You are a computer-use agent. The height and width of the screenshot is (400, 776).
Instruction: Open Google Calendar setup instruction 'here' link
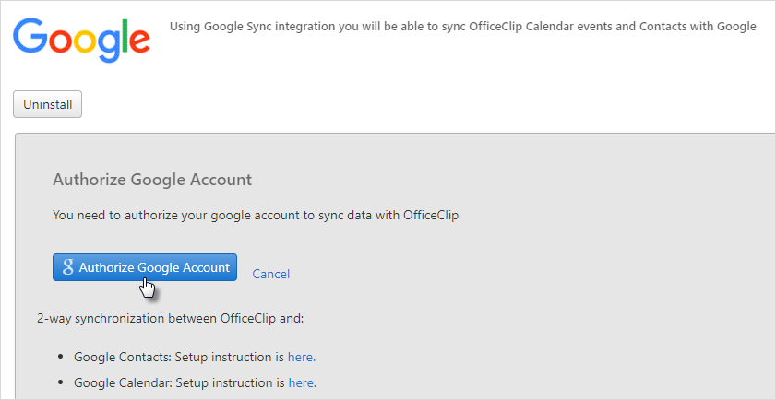[x=302, y=382]
